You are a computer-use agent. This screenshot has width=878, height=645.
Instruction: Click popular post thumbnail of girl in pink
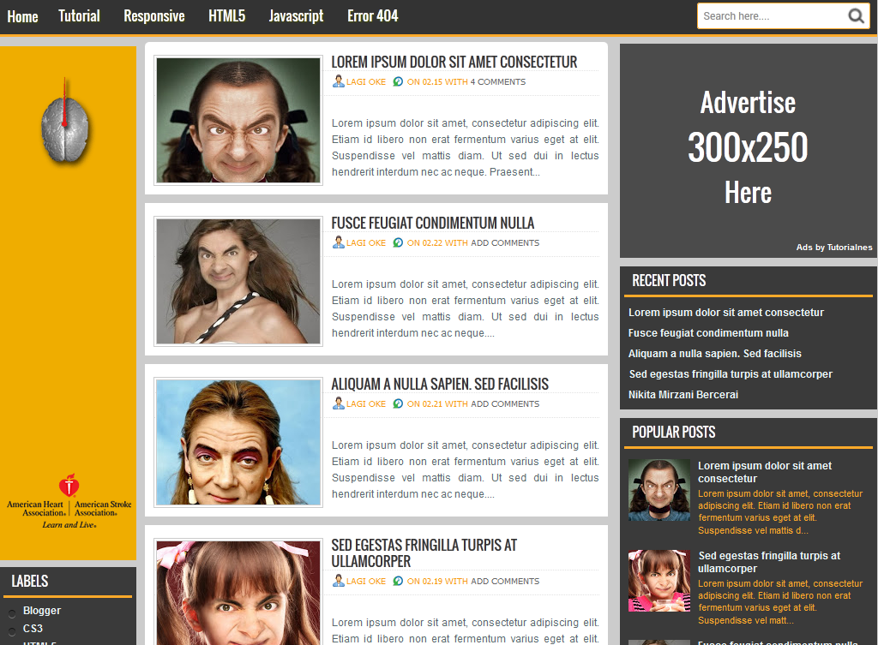pyautogui.click(x=659, y=581)
